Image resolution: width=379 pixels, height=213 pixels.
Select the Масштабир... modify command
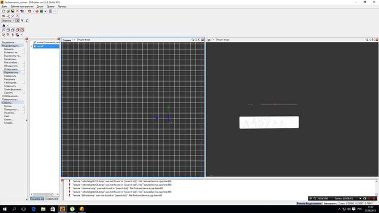point(11,62)
